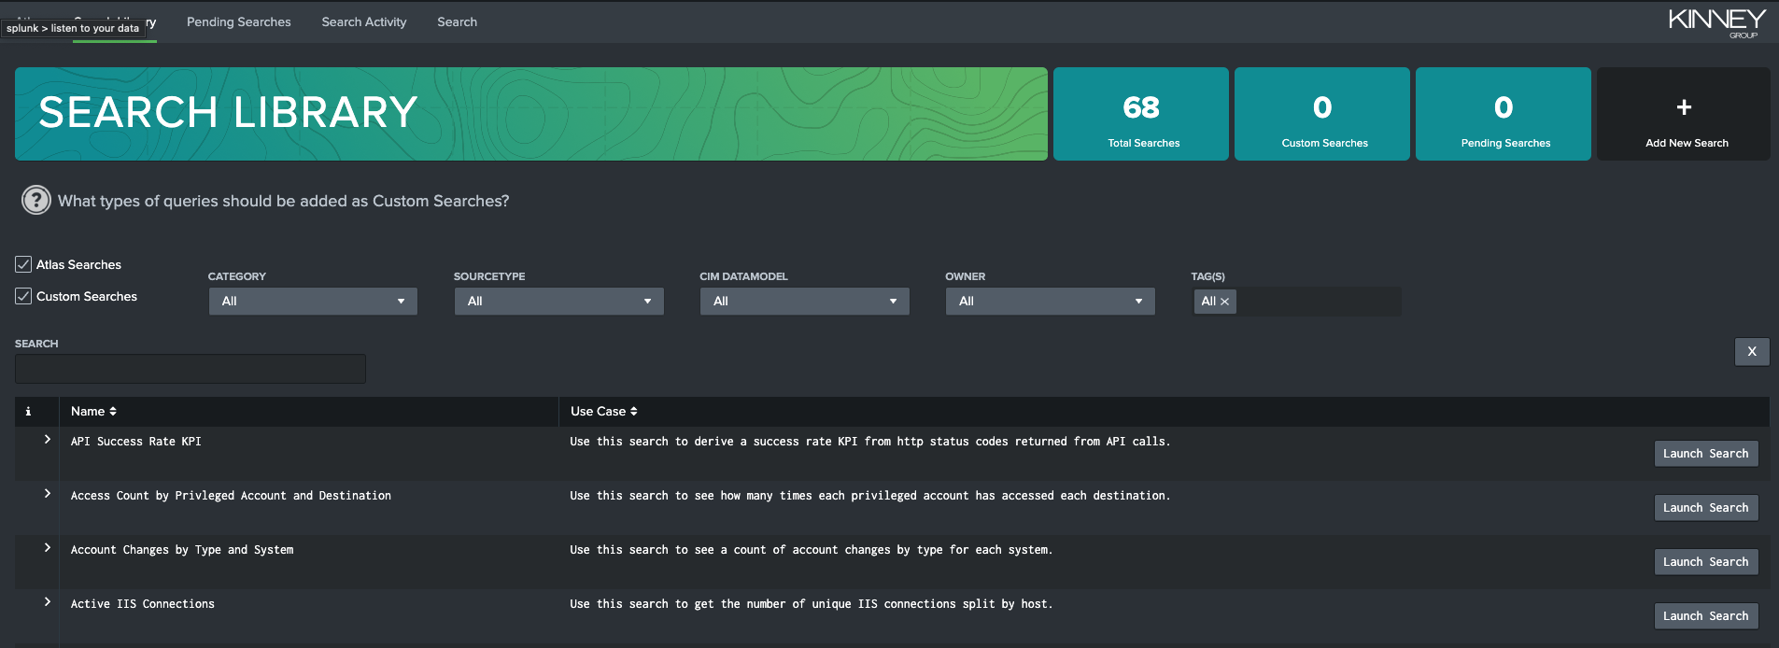Screen dimensions: 1779x648
Task: Launch Search for Access Count by Privleged Account
Action: (x=1705, y=508)
